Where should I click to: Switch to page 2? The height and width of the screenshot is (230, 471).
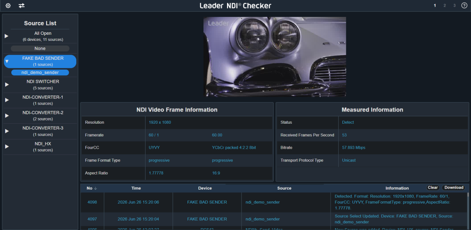coord(445,5)
